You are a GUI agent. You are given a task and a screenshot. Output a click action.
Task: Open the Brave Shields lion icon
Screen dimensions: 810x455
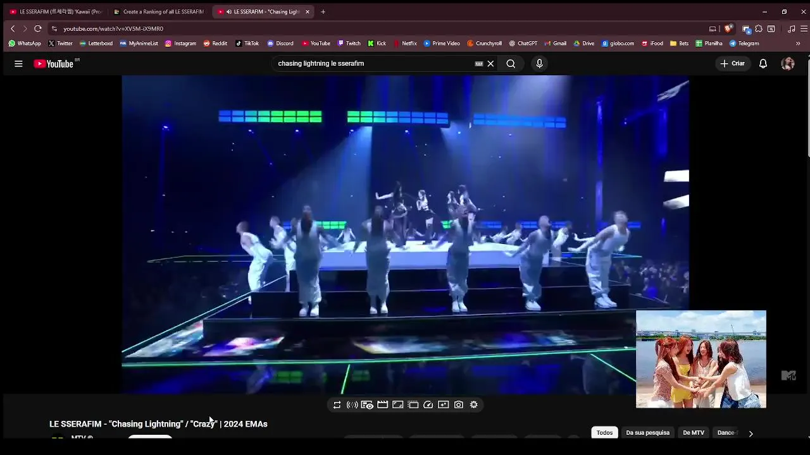coord(728,28)
